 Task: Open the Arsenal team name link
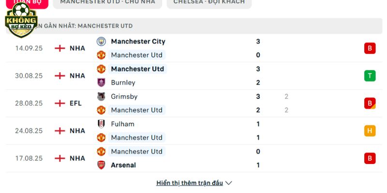[123, 165]
